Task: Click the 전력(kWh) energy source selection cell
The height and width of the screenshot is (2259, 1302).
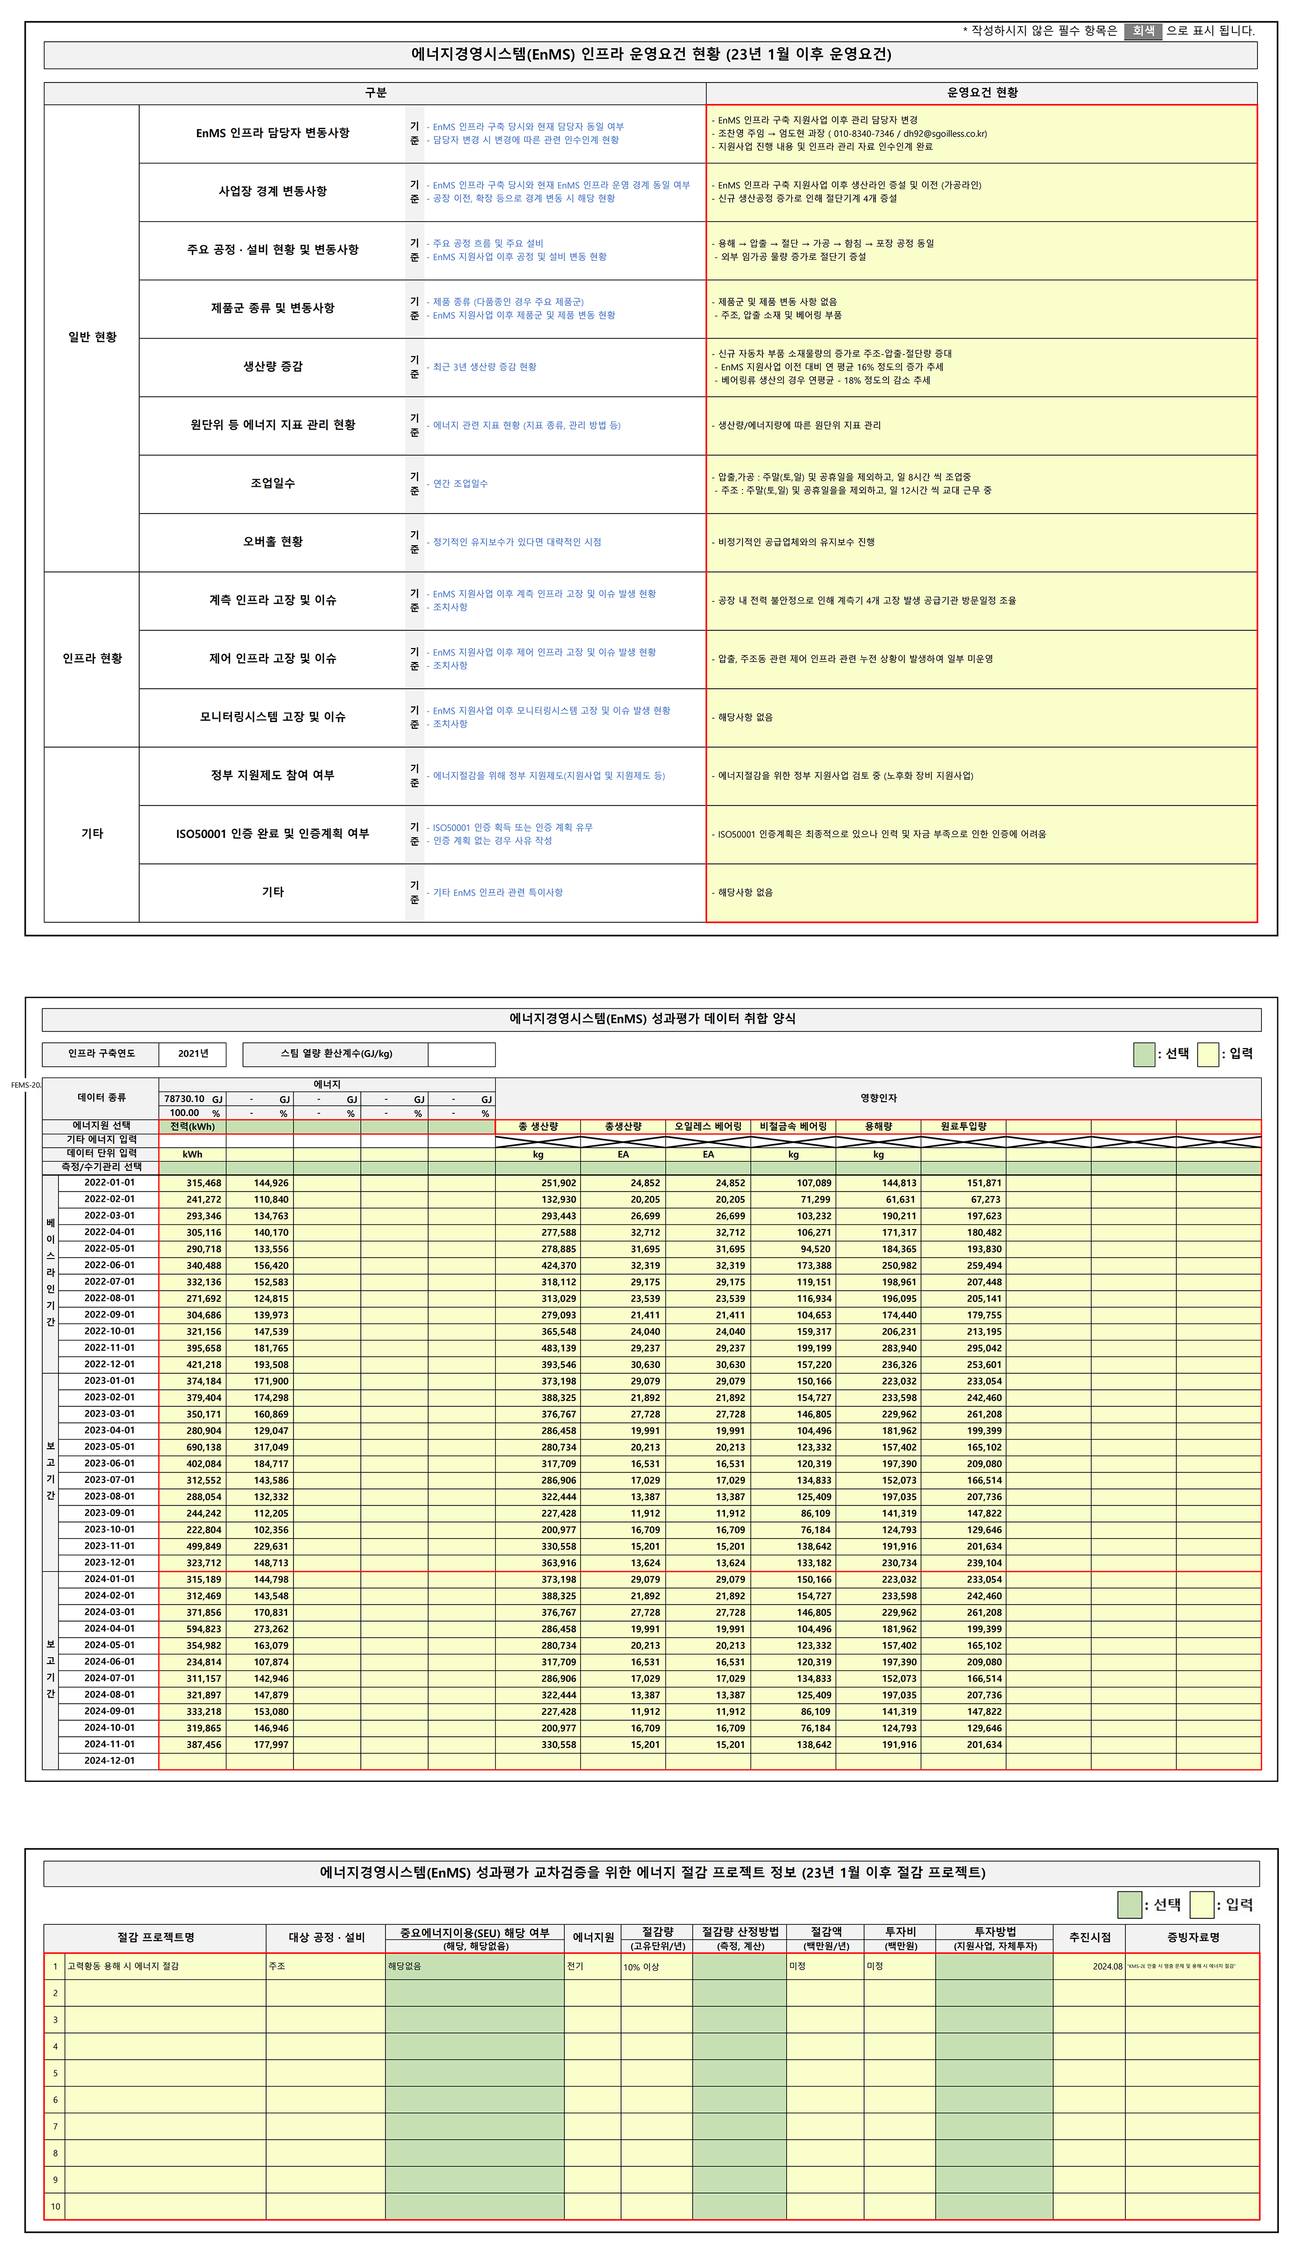Action: click(192, 1126)
